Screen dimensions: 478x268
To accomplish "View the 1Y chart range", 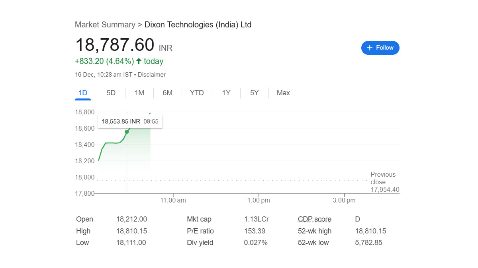I will point(226,93).
